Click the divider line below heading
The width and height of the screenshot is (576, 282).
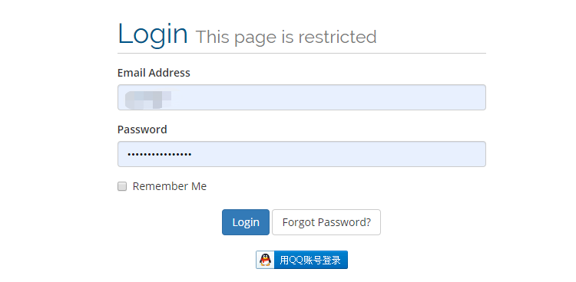[x=302, y=53]
